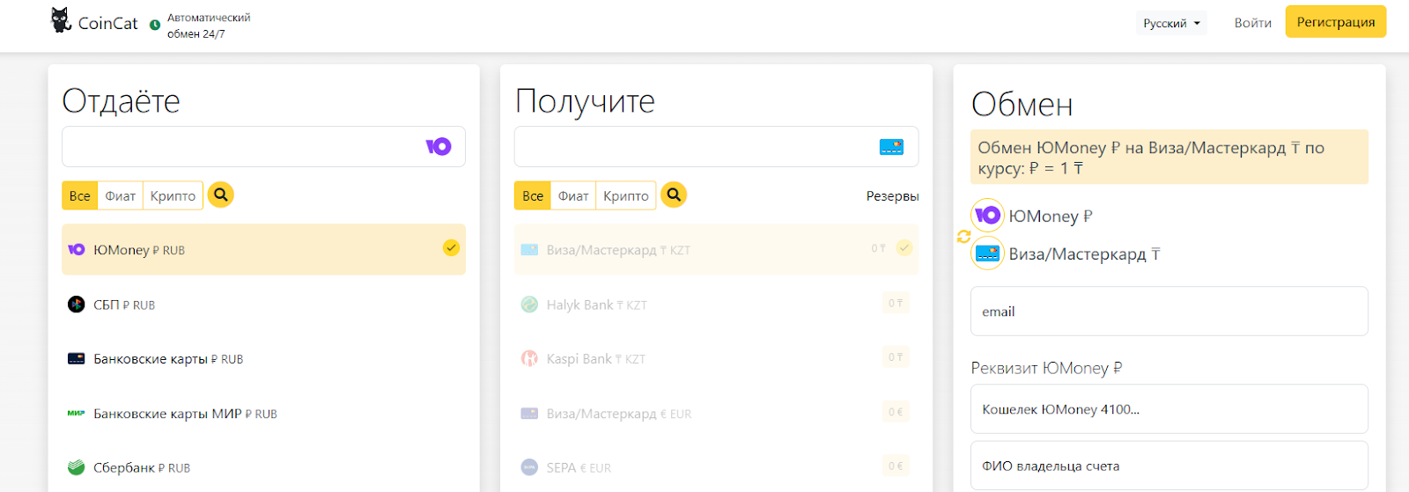Click the CoinCat brand name
The width and height of the screenshot is (1409, 492).
[107, 24]
